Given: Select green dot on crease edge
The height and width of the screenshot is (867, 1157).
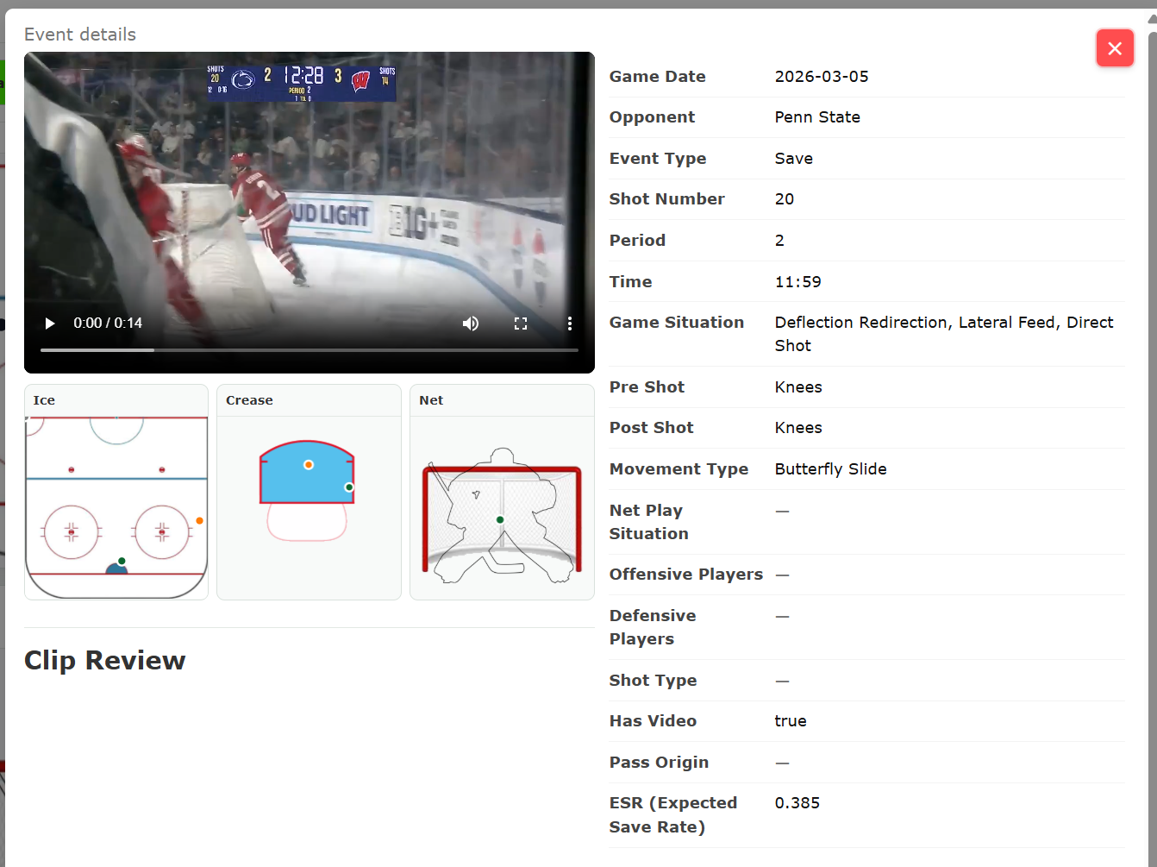Looking at the screenshot, I should pyautogui.click(x=349, y=487).
